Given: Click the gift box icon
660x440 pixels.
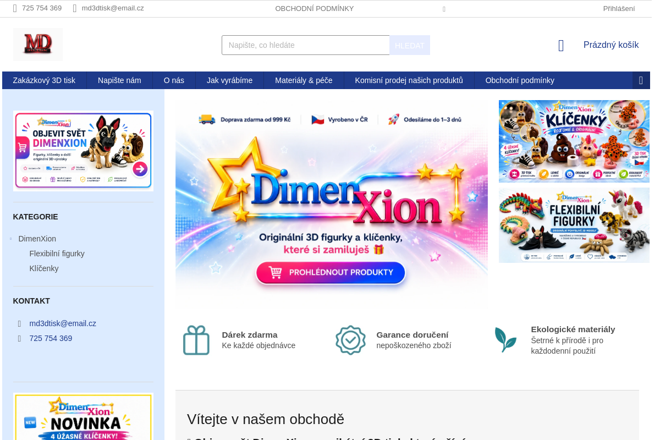Looking at the screenshot, I should pyautogui.click(x=196, y=340).
